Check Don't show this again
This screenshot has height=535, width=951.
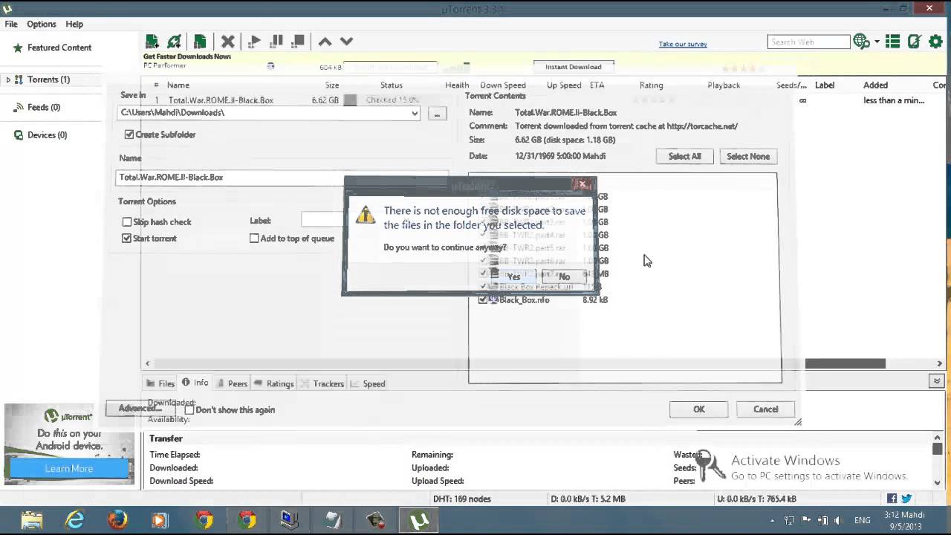[189, 409]
